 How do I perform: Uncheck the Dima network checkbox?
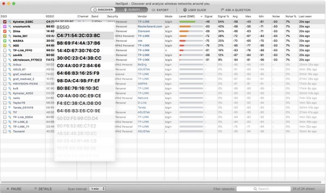pos(5,31)
